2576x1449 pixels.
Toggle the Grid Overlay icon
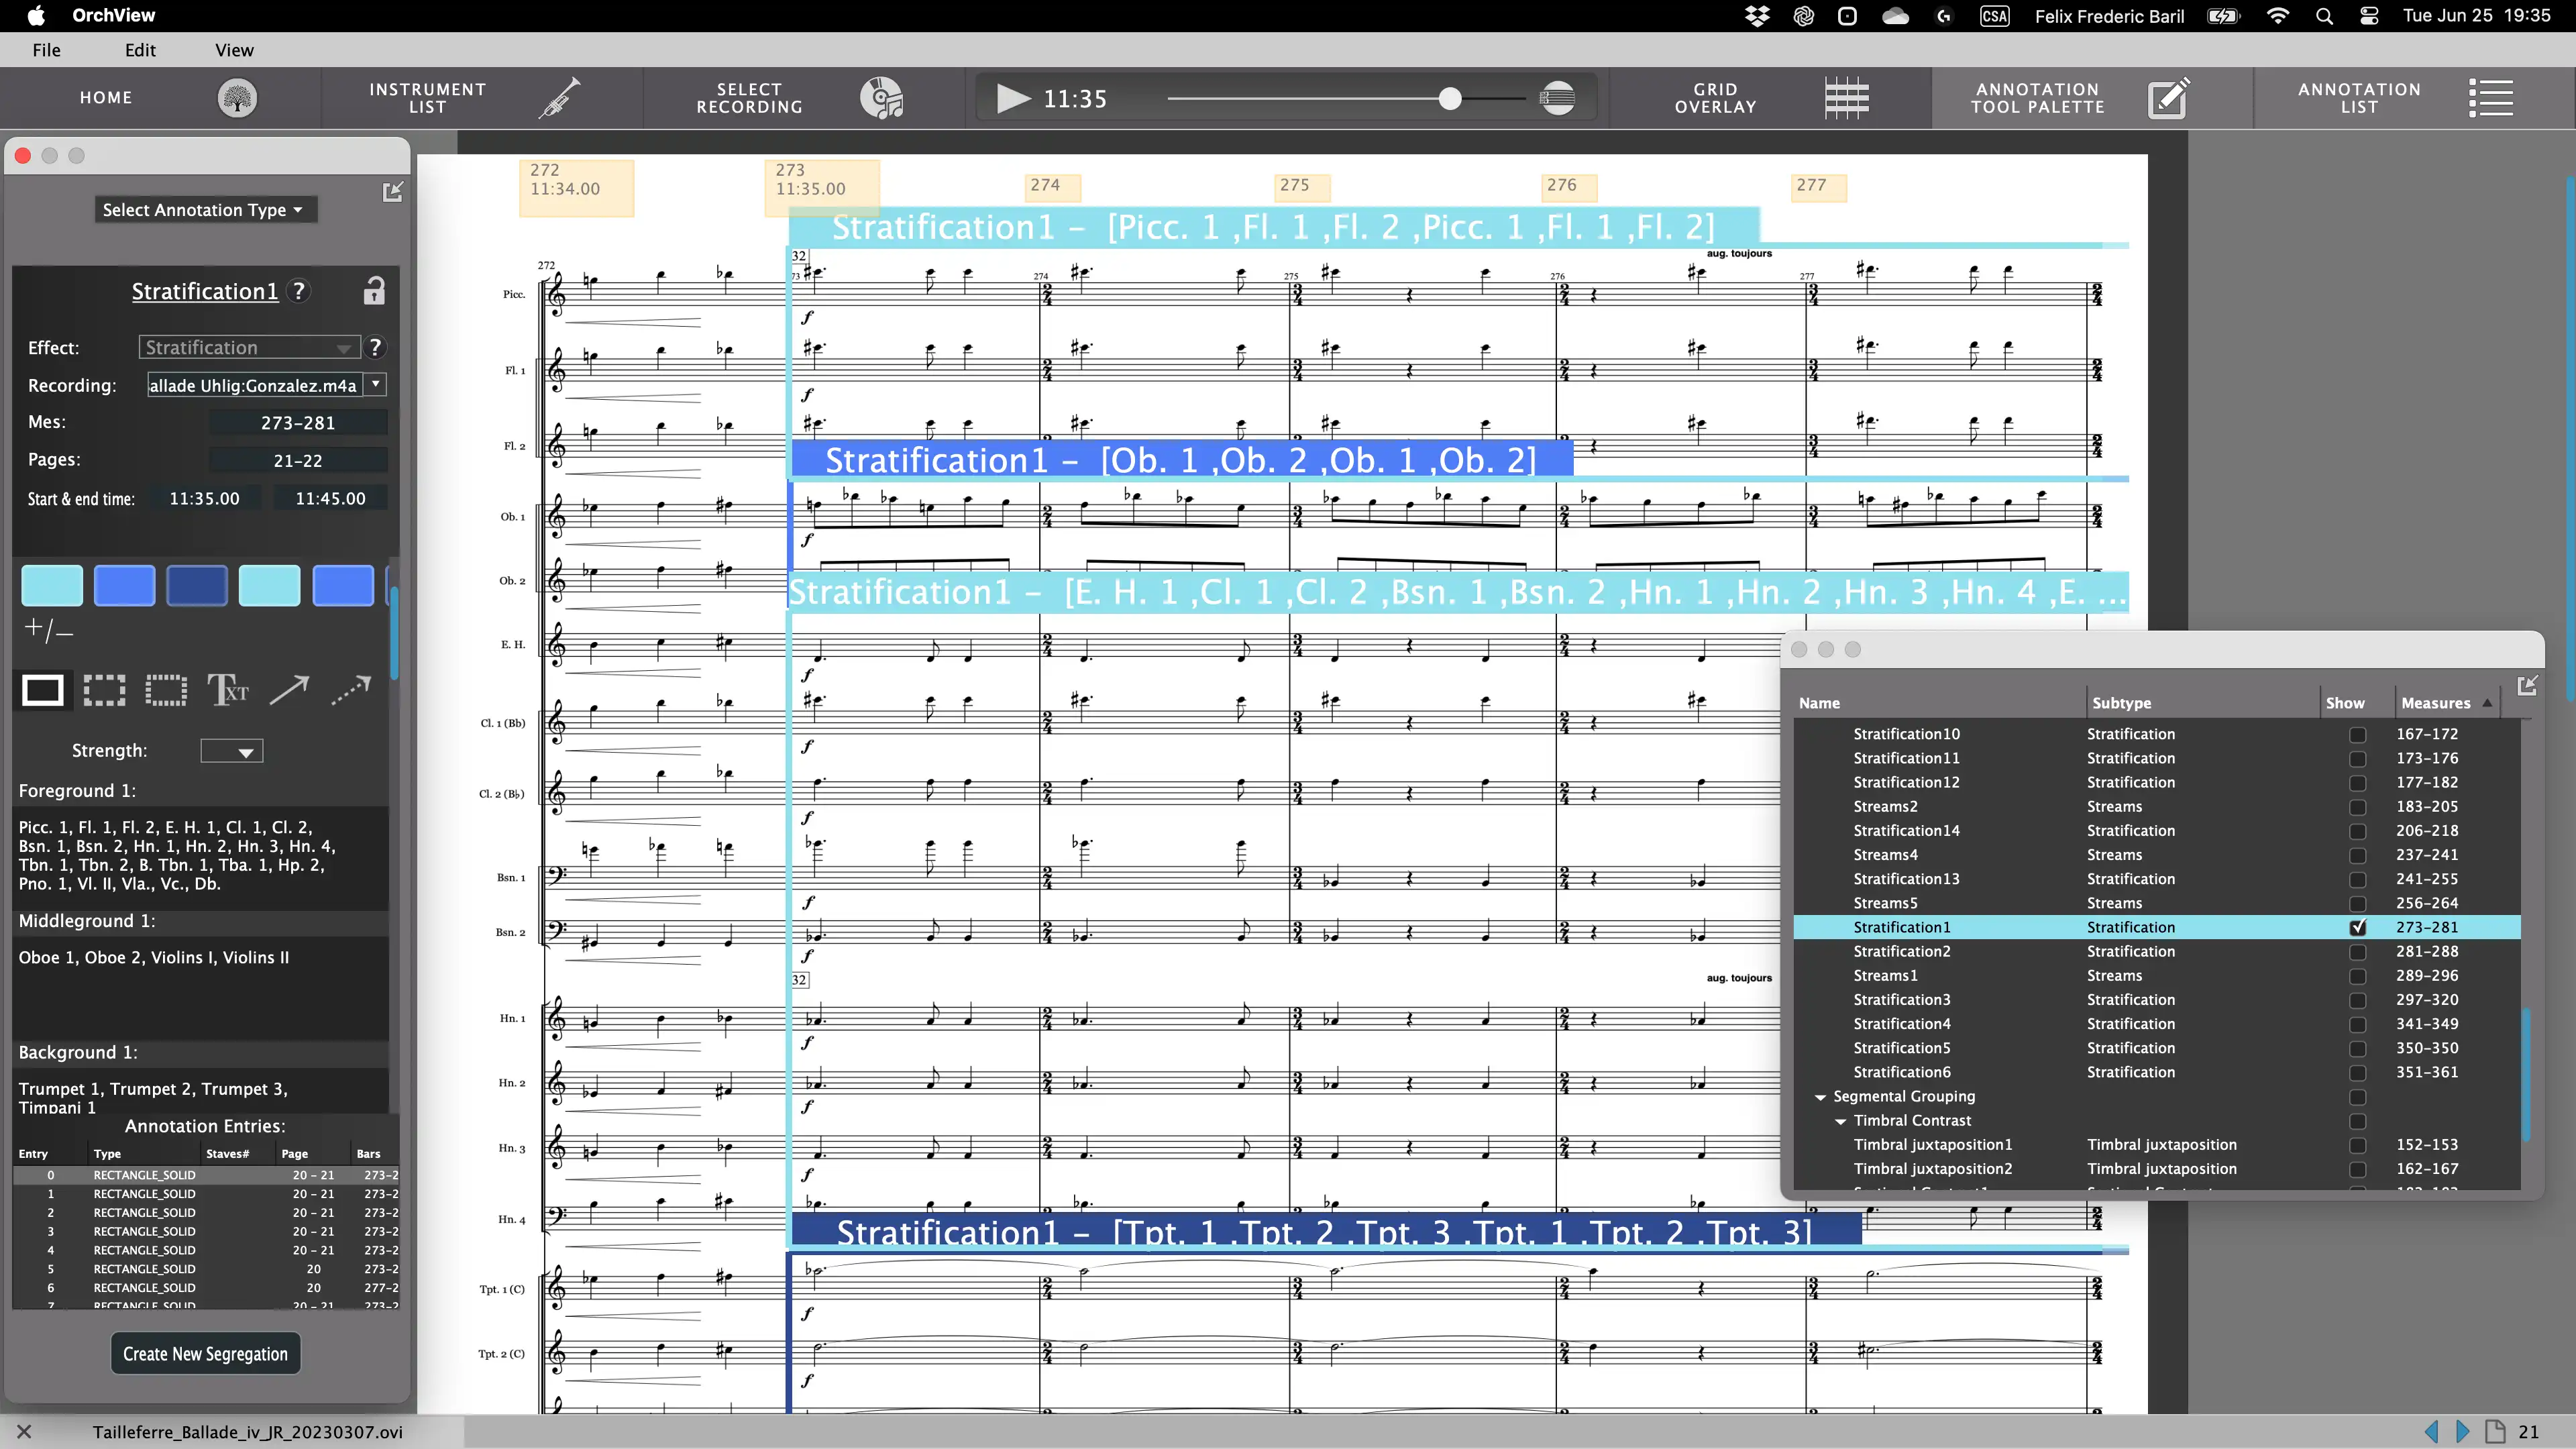pos(1846,98)
